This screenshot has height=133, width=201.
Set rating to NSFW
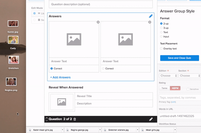(x=175, y=88)
